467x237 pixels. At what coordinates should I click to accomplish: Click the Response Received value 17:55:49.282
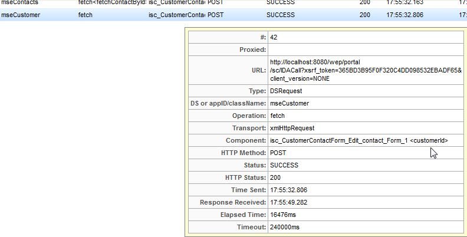tap(288, 202)
